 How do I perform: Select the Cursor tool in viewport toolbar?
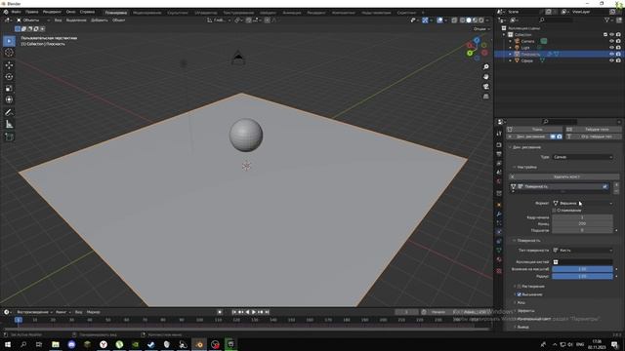pyautogui.click(x=9, y=53)
